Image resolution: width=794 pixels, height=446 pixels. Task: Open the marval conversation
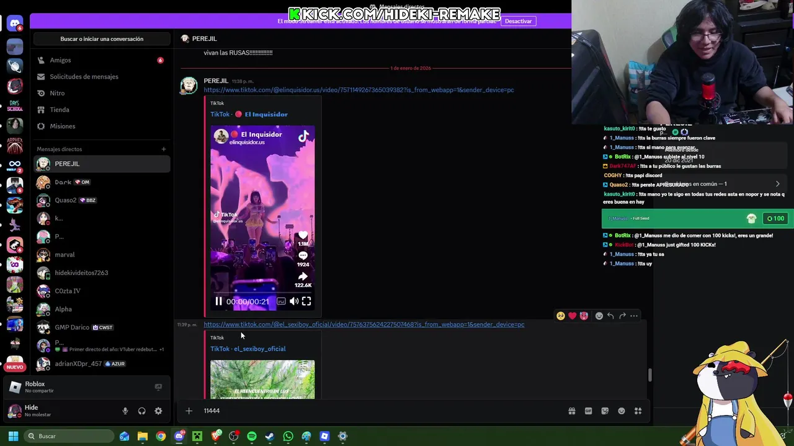point(102,255)
